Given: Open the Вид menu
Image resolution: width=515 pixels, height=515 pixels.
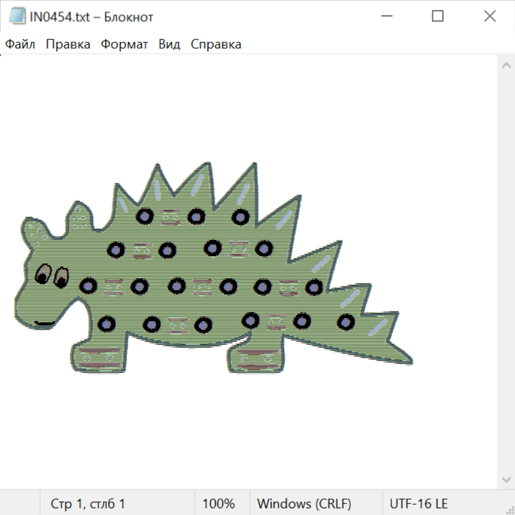Looking at the screenshot, I should point(169,44).
